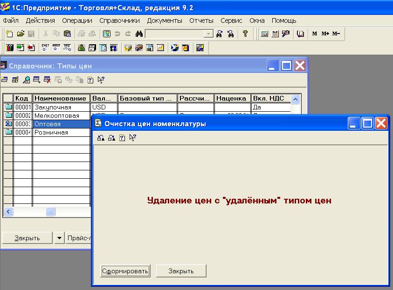Open the calculator icon in main toolbar

point(264,34)
